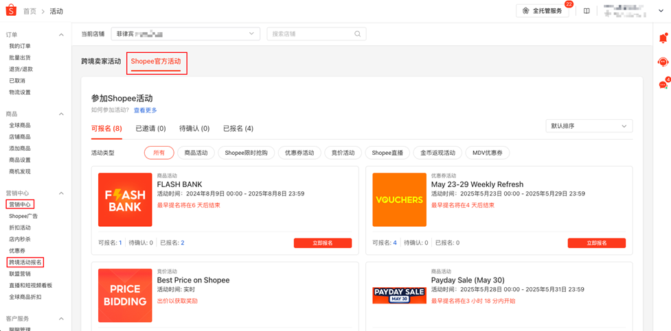671x331 pixels.
Task: Open 直播和短视频看板 in sidebar
Action: pos(30,285)
